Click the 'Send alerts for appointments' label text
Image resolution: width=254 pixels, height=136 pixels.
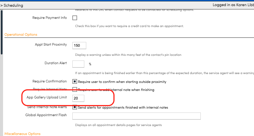click(123, 107)
